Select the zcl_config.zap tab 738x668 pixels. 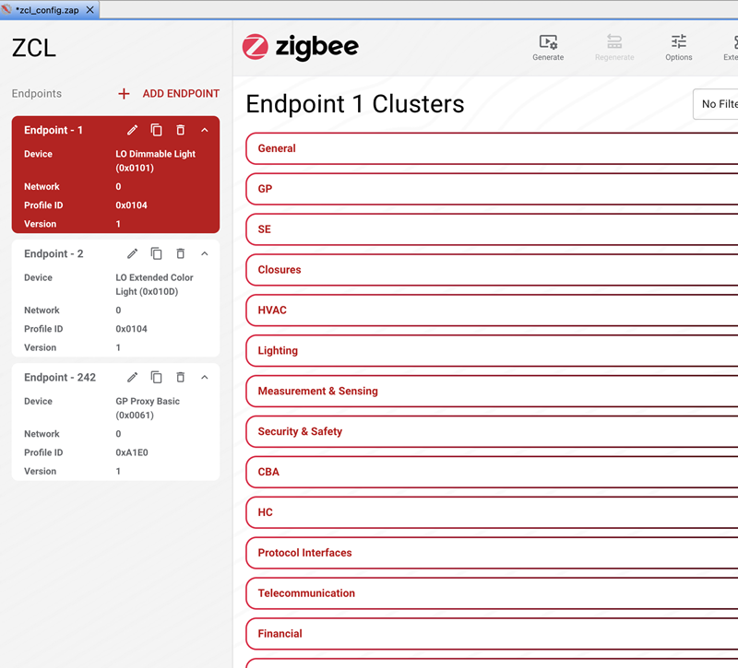pyautogui.click(x=47, y=9)
